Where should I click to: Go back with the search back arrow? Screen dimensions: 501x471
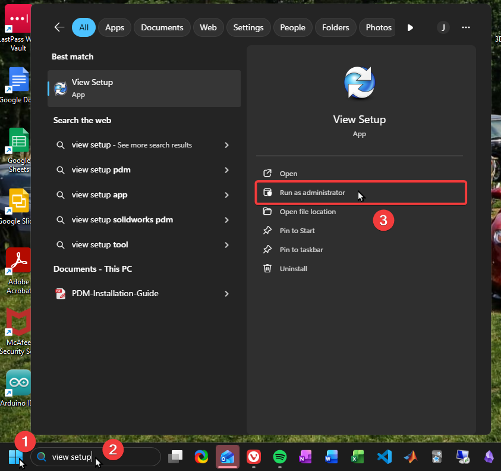[x=59, y=27]
